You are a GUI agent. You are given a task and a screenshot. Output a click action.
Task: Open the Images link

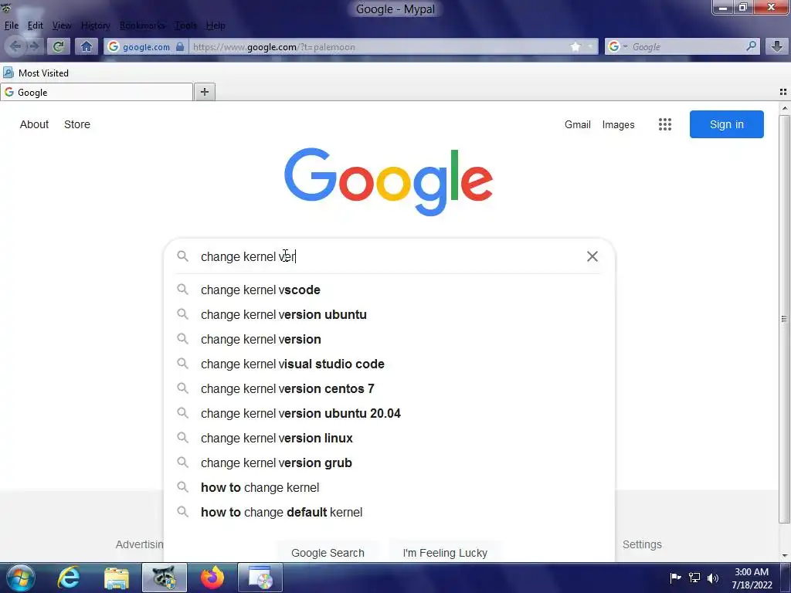(x=618, y=124)
